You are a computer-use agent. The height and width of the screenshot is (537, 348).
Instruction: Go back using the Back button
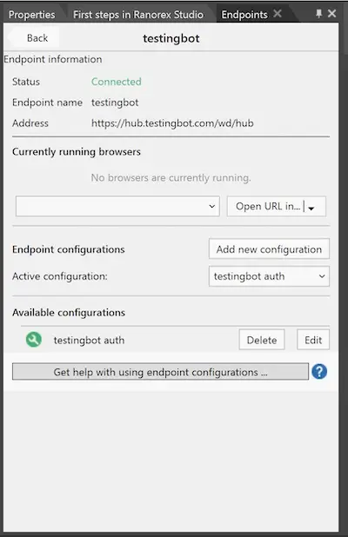(x=34, y=37)
